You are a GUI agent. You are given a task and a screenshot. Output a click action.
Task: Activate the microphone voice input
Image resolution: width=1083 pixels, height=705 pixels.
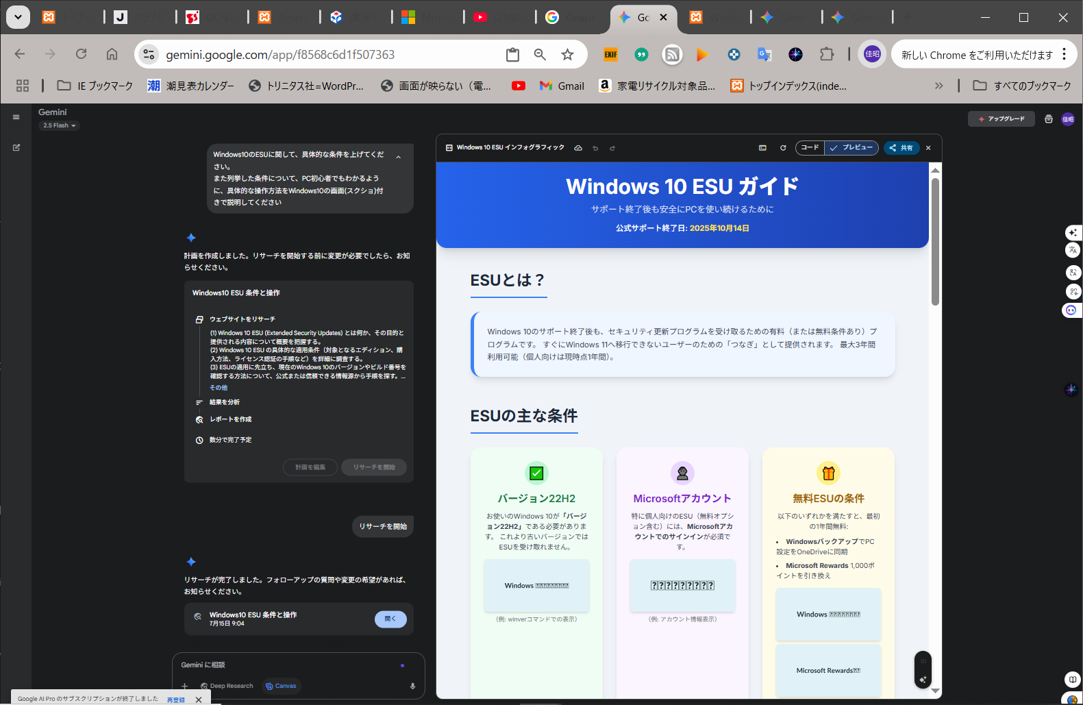tap(412, 686)
